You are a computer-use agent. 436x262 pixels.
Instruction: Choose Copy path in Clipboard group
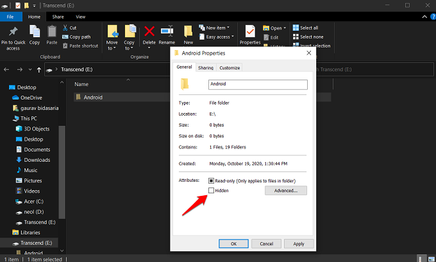tap(76, 37)
